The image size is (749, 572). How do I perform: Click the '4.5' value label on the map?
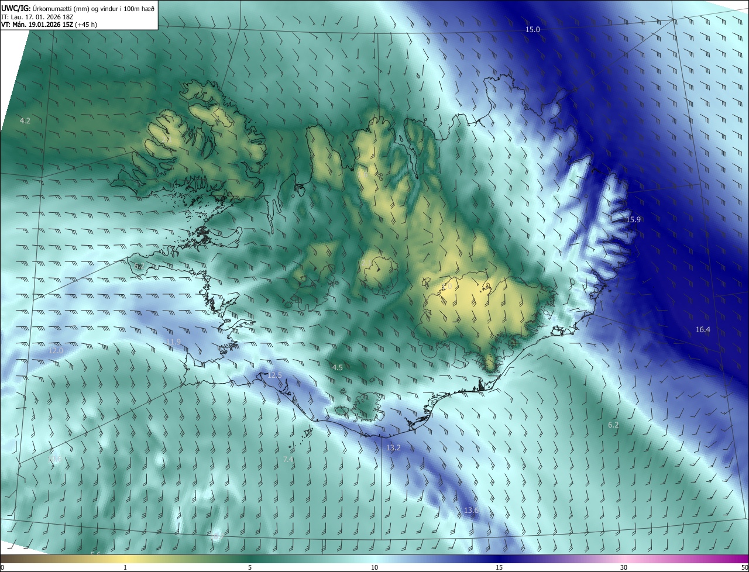tap(337, 368)
